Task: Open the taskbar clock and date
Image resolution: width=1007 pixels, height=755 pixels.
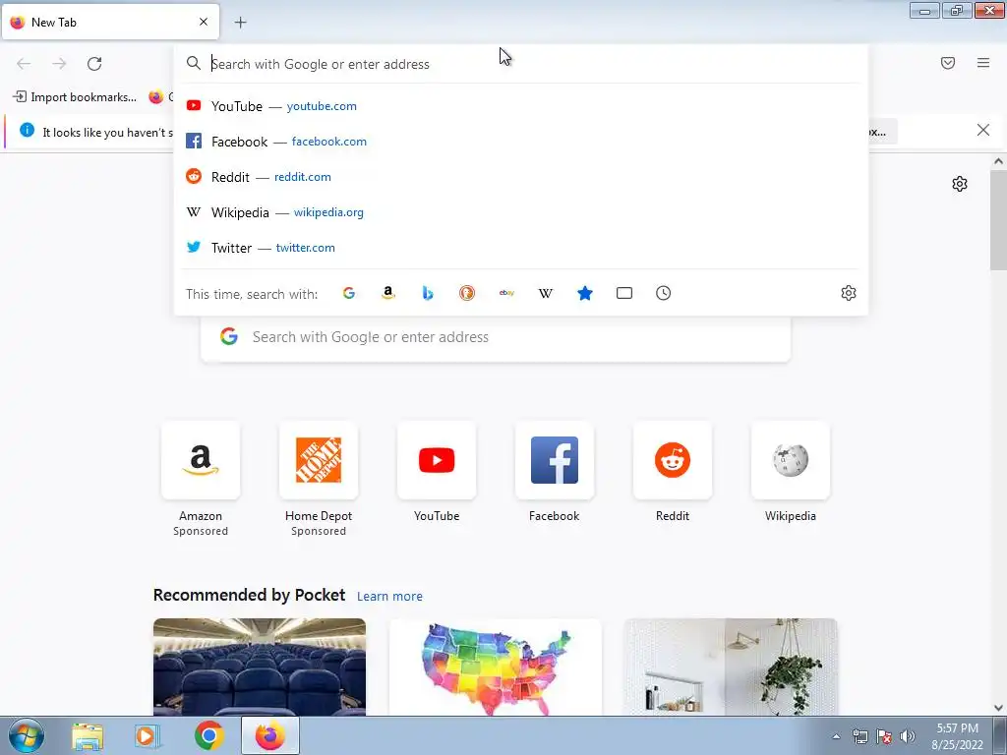Action: pyautogui.click(x=958, y=736)
